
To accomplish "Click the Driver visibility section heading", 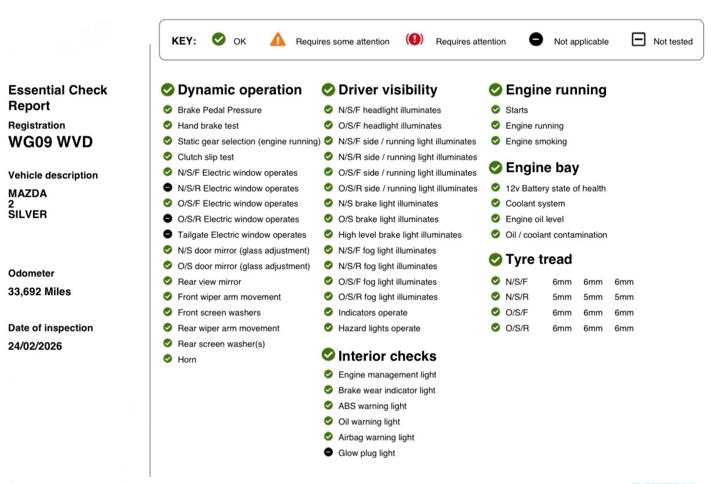I will coord(387,90).
